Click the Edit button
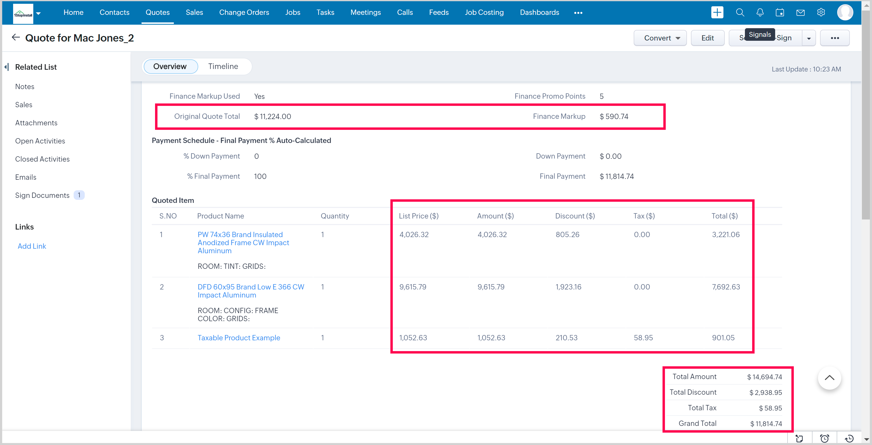Viewport: 872px width, 445px height. (x=708, y=38)
